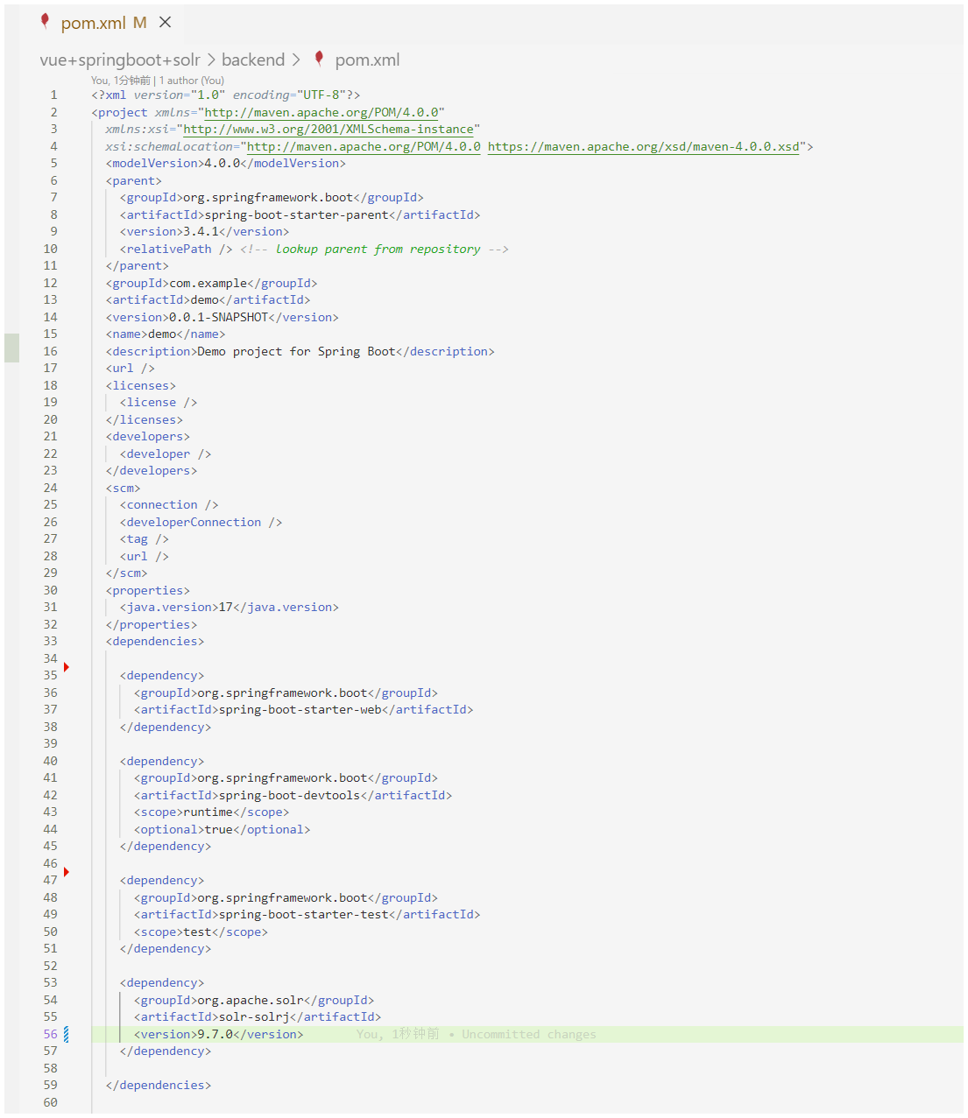Screen dimensions: 968x1118
Task: Click the "1 author (You)" code lens
Action: tap(192, 81)
